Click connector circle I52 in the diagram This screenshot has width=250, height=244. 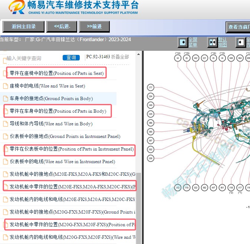tap(151, 149)
